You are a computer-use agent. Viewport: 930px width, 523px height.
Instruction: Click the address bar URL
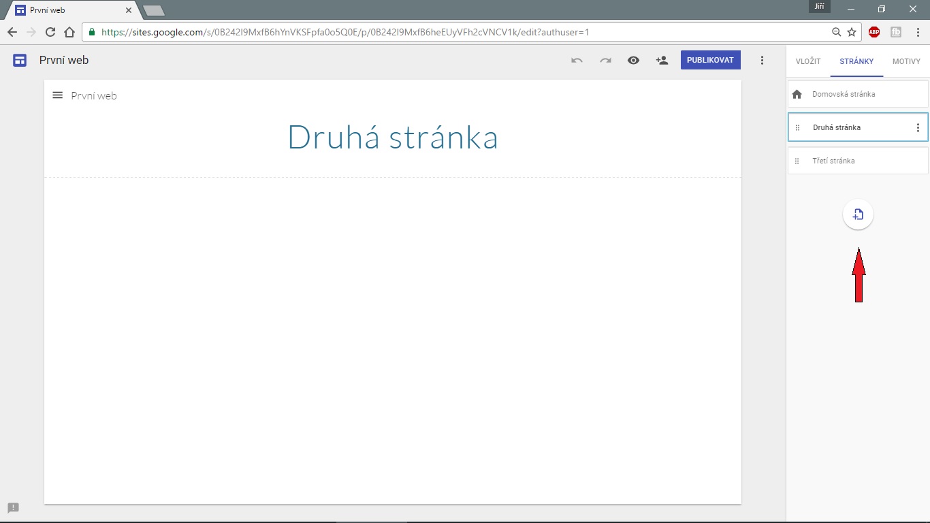pos(345,32)
